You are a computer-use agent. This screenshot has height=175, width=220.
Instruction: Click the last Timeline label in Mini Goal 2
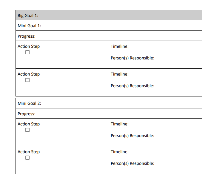pos(120,152)
